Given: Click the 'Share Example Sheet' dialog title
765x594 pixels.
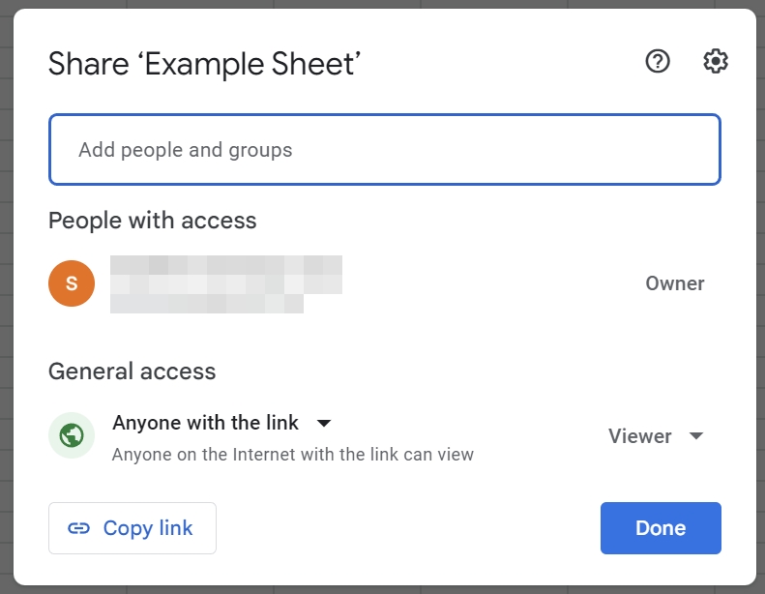Looking at the screenshot, I should (x=204, y=64).
